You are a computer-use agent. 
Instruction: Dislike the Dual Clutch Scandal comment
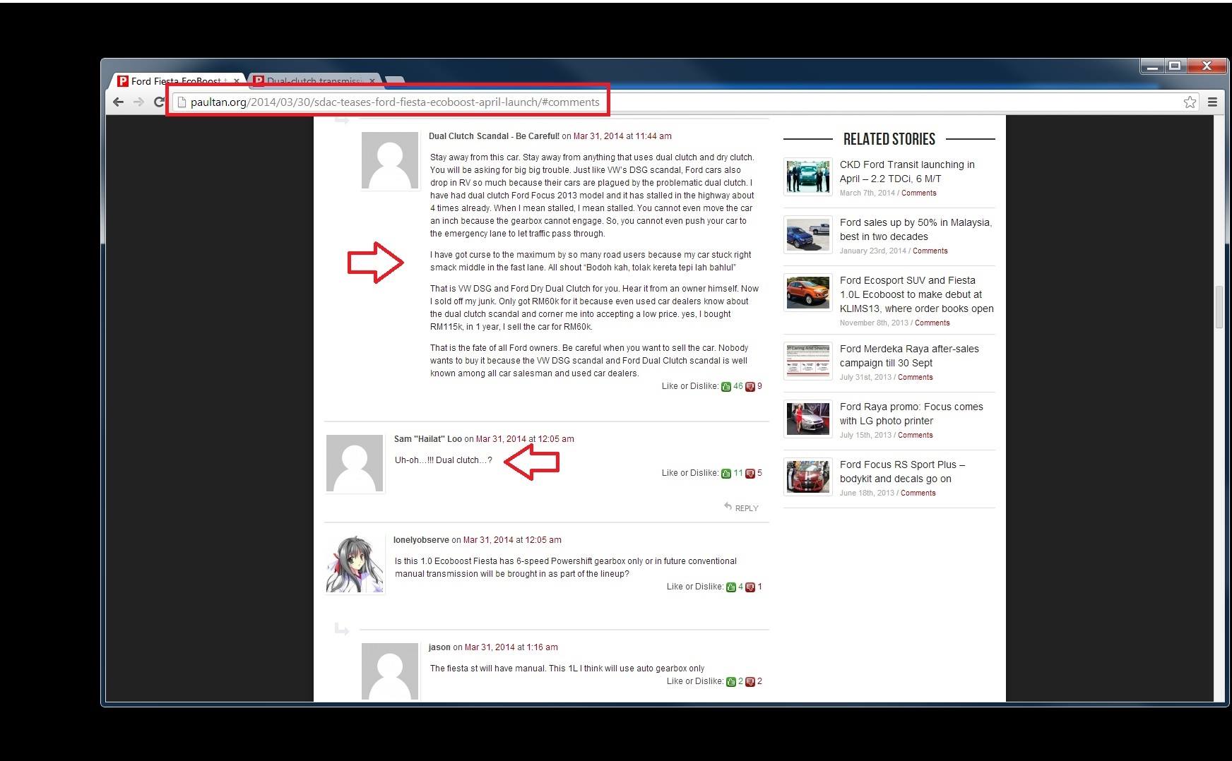click(x=750, y=387)
